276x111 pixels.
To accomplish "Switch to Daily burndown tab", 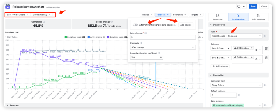I will pos(259,17).
